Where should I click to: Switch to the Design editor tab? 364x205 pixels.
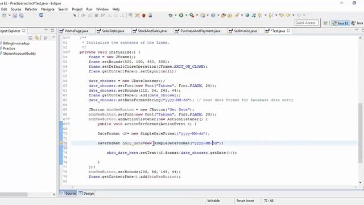tap(86, 194)
